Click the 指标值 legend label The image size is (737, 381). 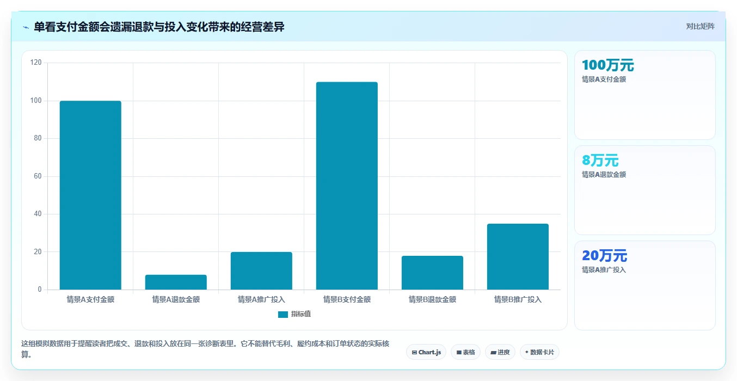click(x=301, y=315)
